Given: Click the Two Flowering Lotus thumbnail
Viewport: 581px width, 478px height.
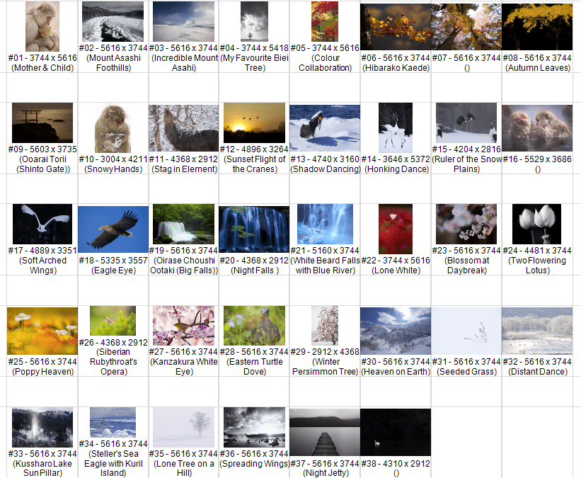Looking at the screenshot, I should (537, 224).
